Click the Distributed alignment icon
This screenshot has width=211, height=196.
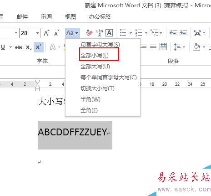pyautogui.click(x=163, y=47)
